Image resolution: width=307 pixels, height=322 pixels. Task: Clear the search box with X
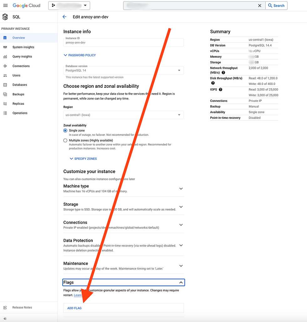point(260,6)
